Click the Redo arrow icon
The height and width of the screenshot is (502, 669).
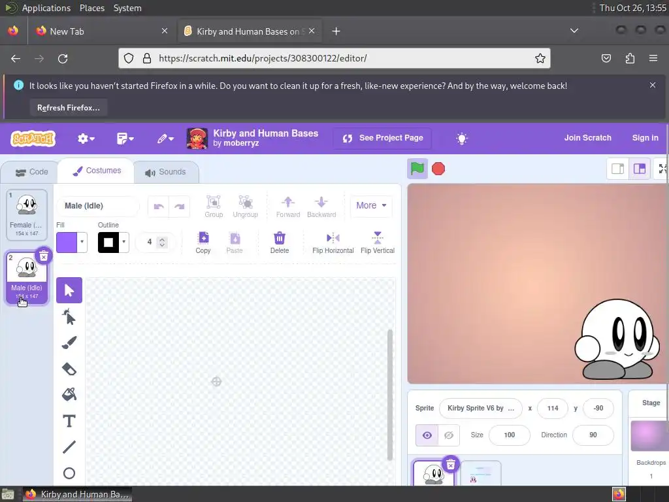pyautogui.click(x=180, y=207)
